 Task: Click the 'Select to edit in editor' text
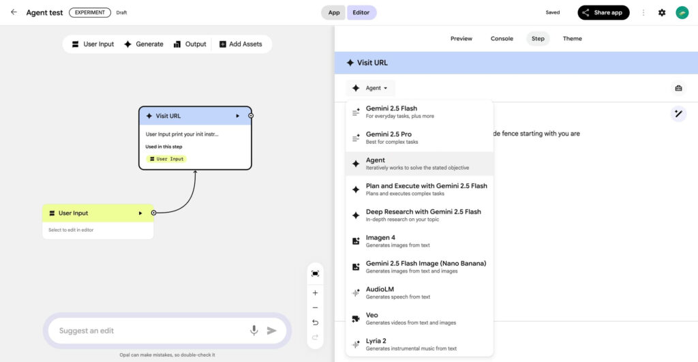pyautogui.click(x=71, y=230)
